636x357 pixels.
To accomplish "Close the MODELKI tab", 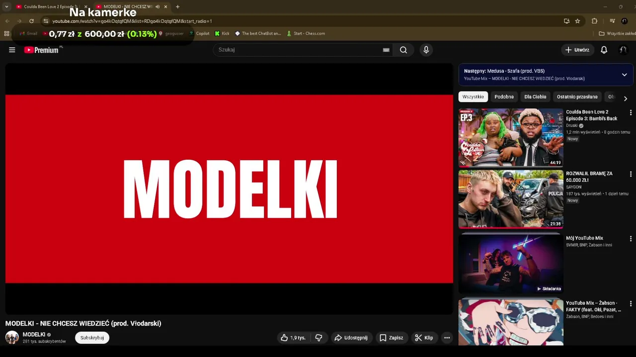I will tap(165, 7).
